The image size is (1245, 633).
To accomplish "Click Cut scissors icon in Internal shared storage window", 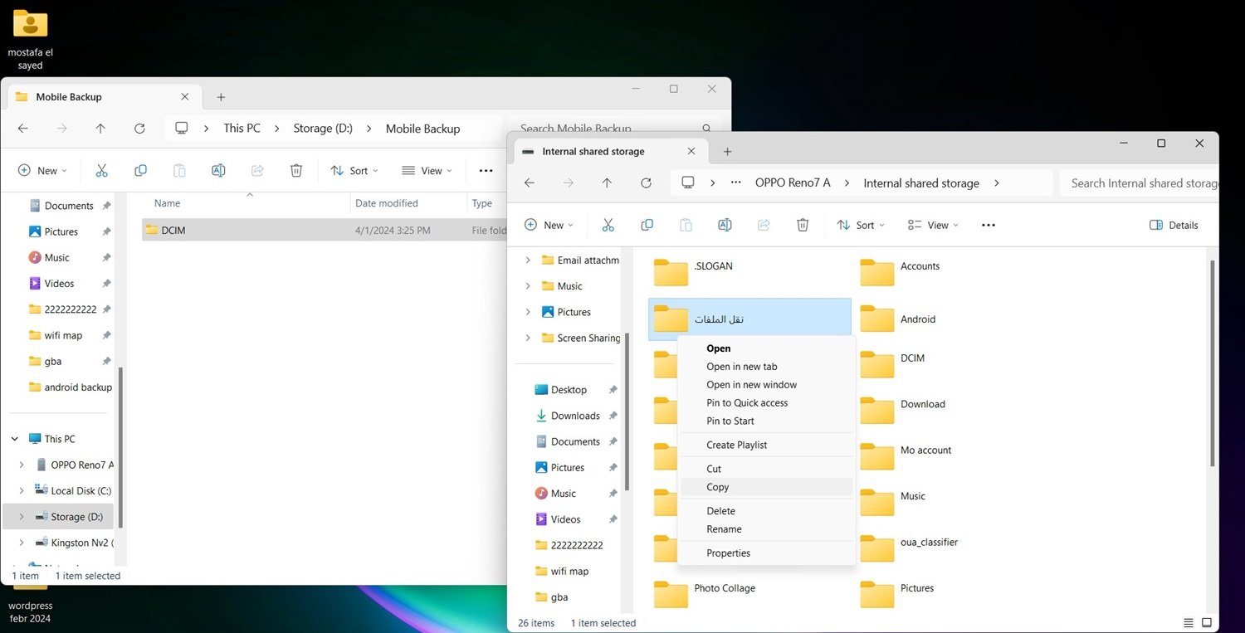I will (x=608, y=225).
